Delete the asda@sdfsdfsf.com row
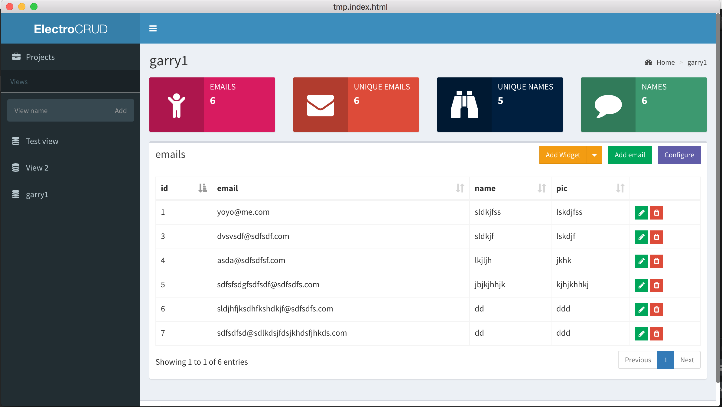722x407 pixels. click(x=656, y=261)
